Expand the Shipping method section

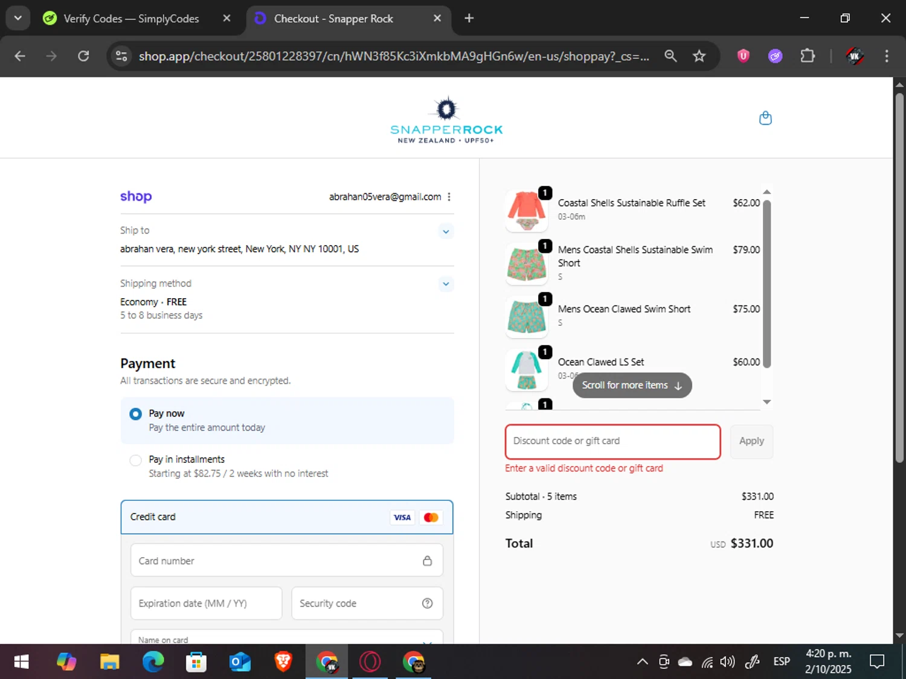(446, 284)
